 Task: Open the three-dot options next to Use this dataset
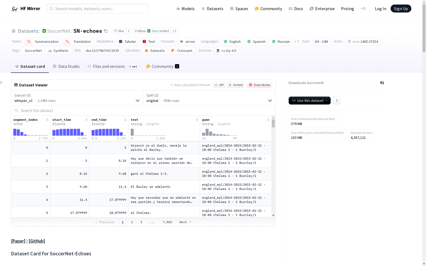(337, 101)
